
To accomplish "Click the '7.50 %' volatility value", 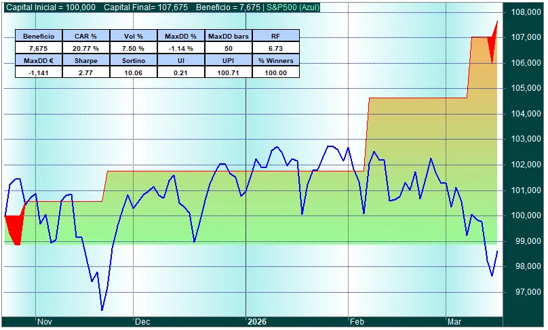I will (134, 48).
